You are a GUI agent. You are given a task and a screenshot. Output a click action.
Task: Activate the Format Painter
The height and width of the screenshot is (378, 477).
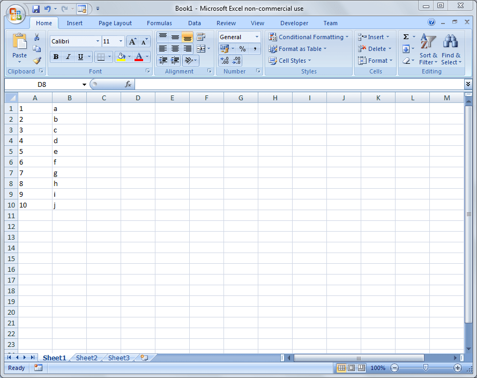pos(36,60)
